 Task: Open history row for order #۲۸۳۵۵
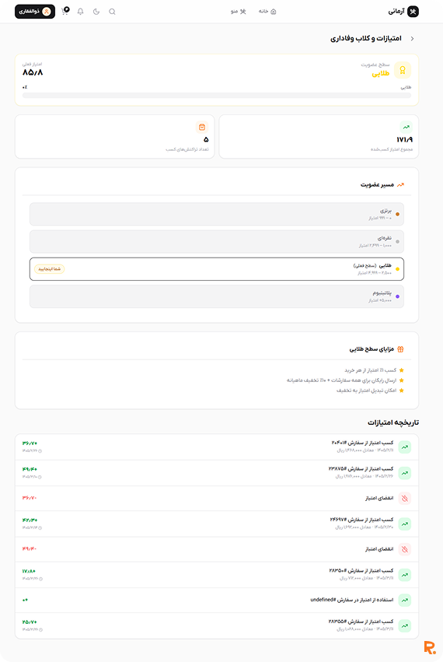click(x=217, y=625)
